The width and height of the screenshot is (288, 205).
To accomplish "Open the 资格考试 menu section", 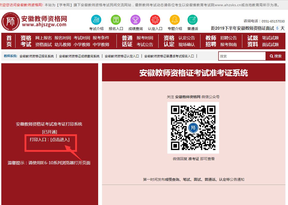I will coord(26,41).
